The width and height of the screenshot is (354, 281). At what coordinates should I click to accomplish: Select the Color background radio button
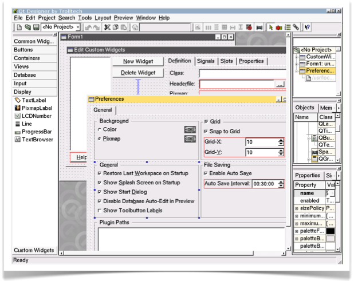[100, 130]
